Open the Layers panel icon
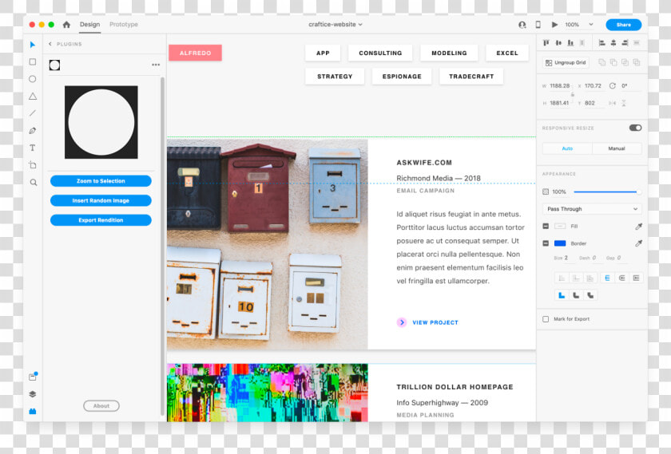Screen dimensions: 671x454 33,394
